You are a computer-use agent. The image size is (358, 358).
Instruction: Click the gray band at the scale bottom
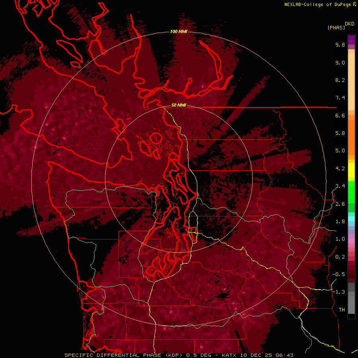pos(351,298)
